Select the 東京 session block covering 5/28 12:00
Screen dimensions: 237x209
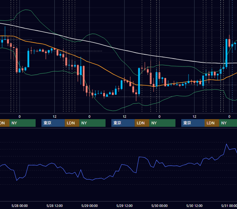[x=53, y=123]
